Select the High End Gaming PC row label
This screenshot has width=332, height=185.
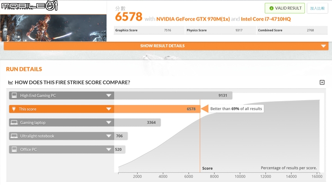[x=38, y=96]
